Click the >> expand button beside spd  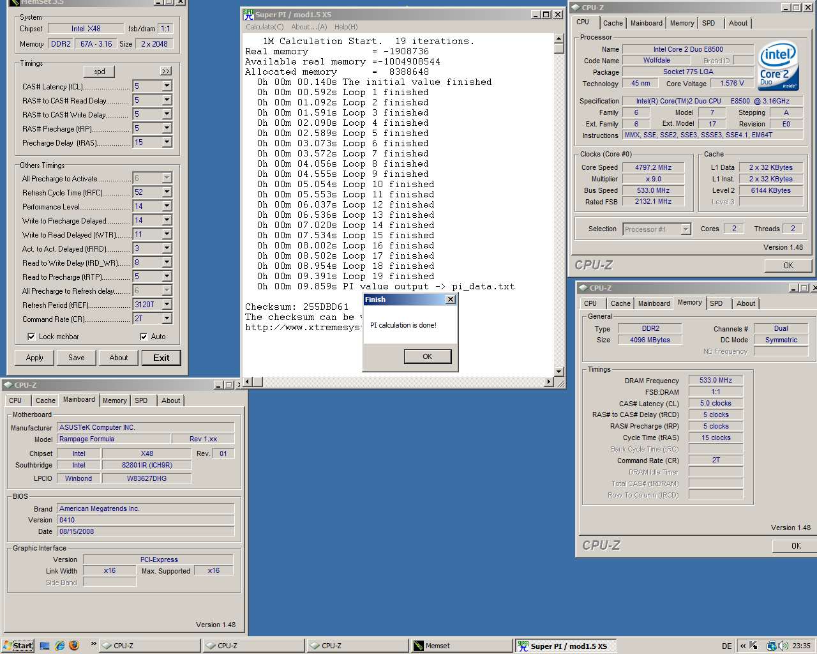click(x=166, y=72)
